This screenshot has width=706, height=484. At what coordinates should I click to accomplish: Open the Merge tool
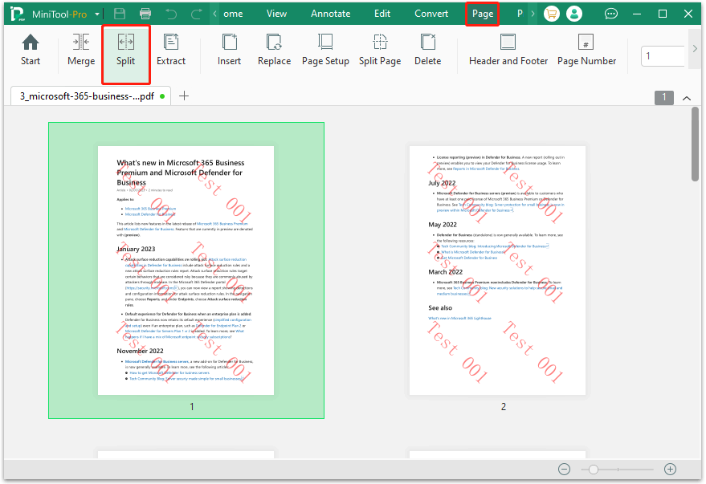coord(81,50)
